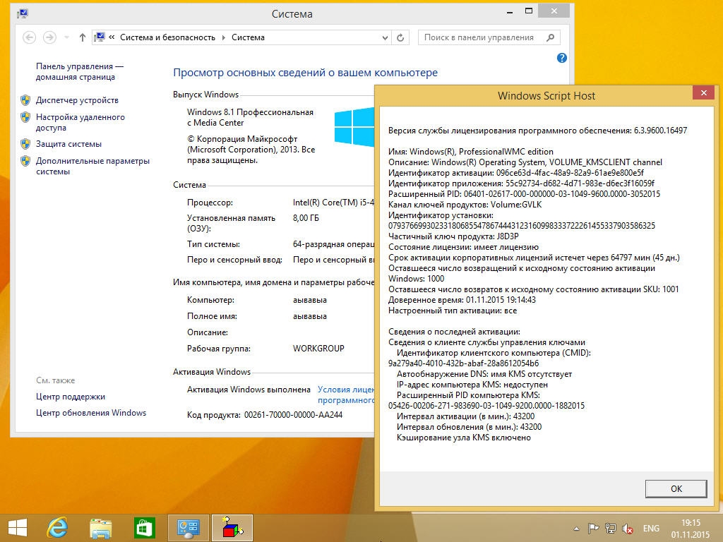
Task: Click the computer icon in the address bar
Action: point(99,37)
